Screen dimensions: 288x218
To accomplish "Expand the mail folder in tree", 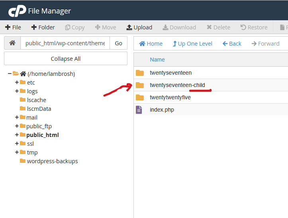I will (17, 118).
